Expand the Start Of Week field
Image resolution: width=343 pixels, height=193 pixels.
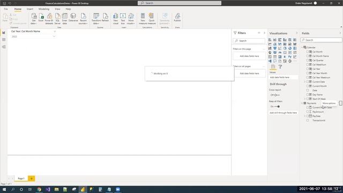(x=305, y=99)
